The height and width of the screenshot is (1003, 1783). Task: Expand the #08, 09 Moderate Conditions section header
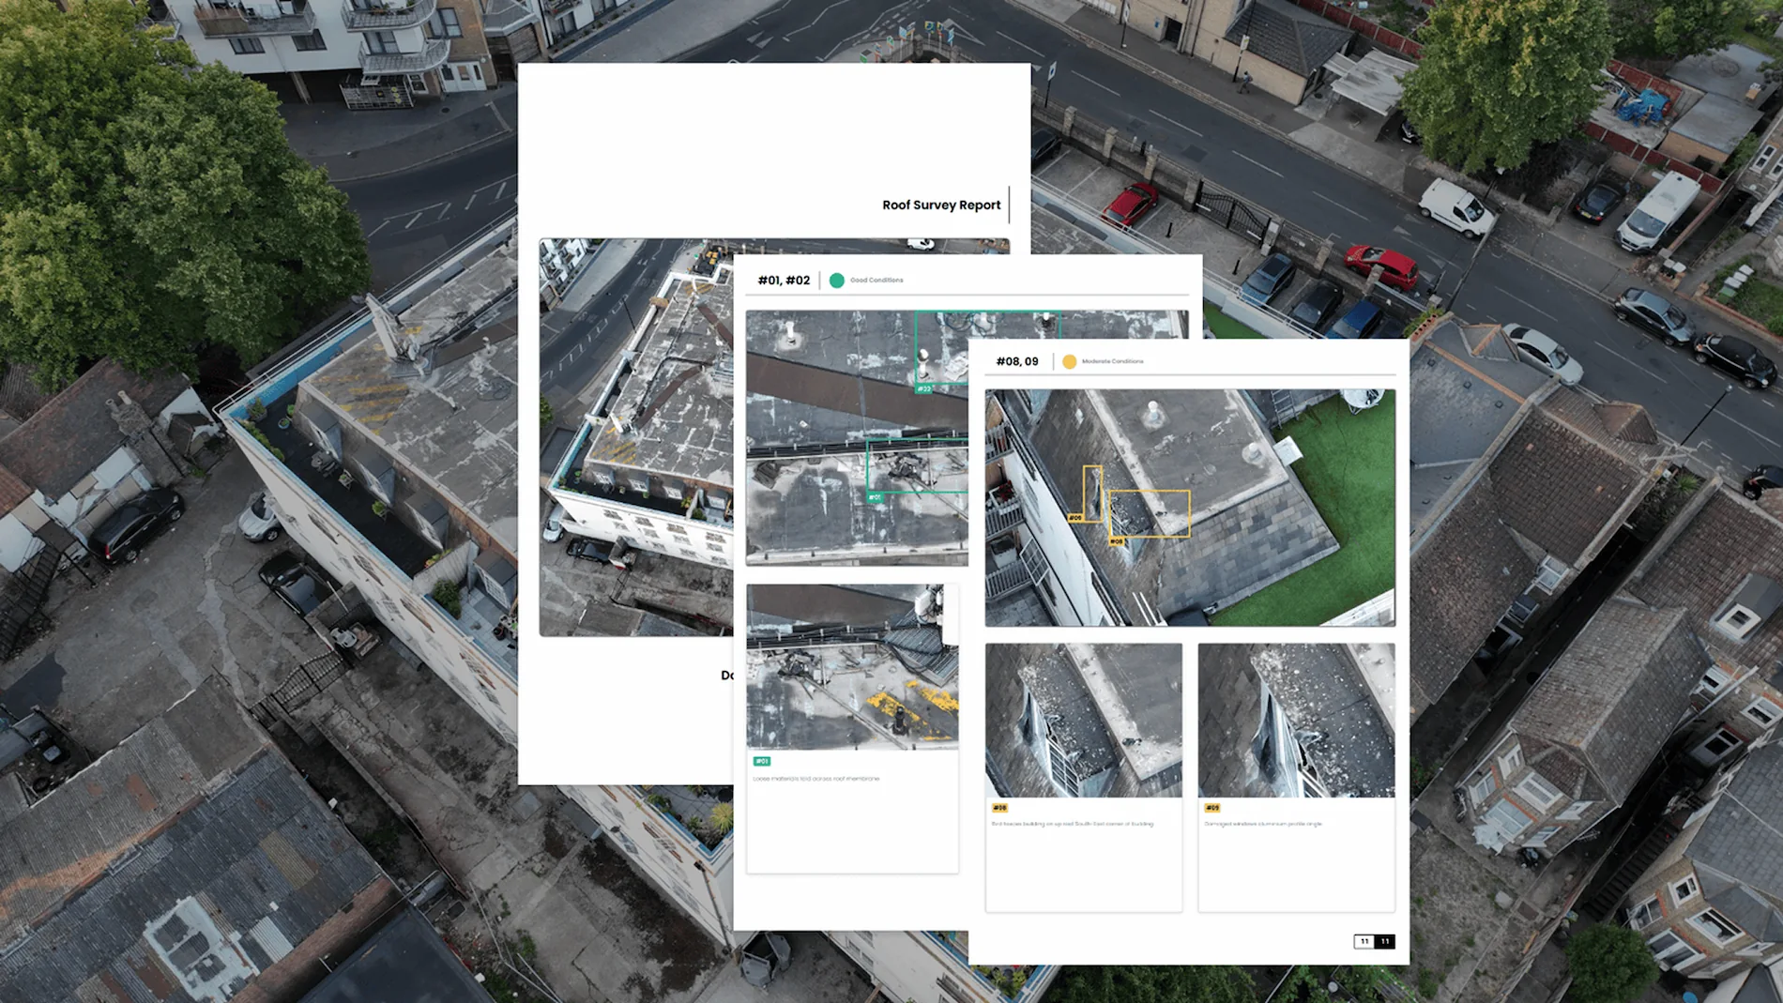coord(1018,360)
